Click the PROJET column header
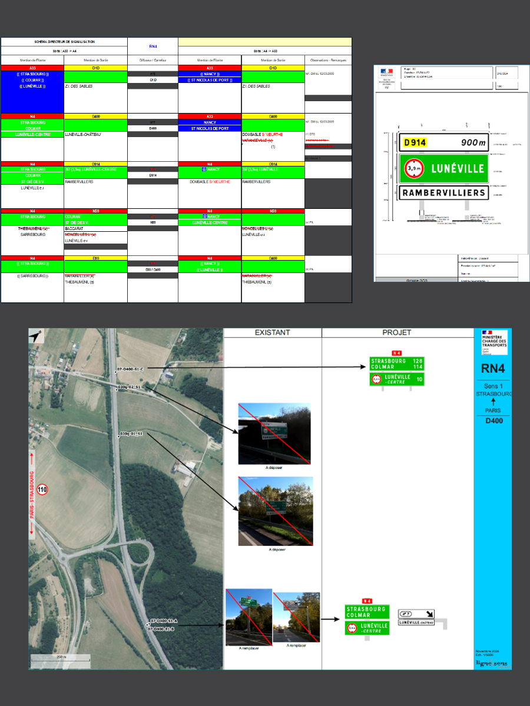 point(396,332)
